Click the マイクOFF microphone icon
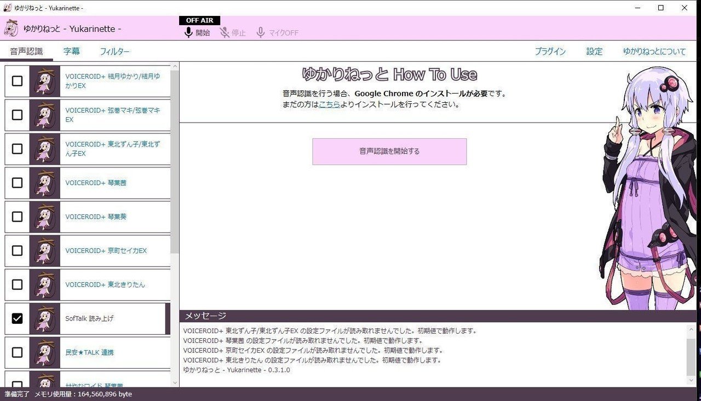Image resolution: width=701 pixels, height=401 pixels. [x=260, y=32]
